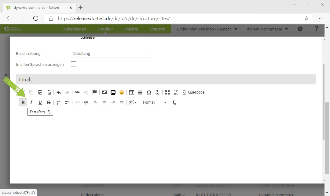Maximize the editor area

pos(167,92)
